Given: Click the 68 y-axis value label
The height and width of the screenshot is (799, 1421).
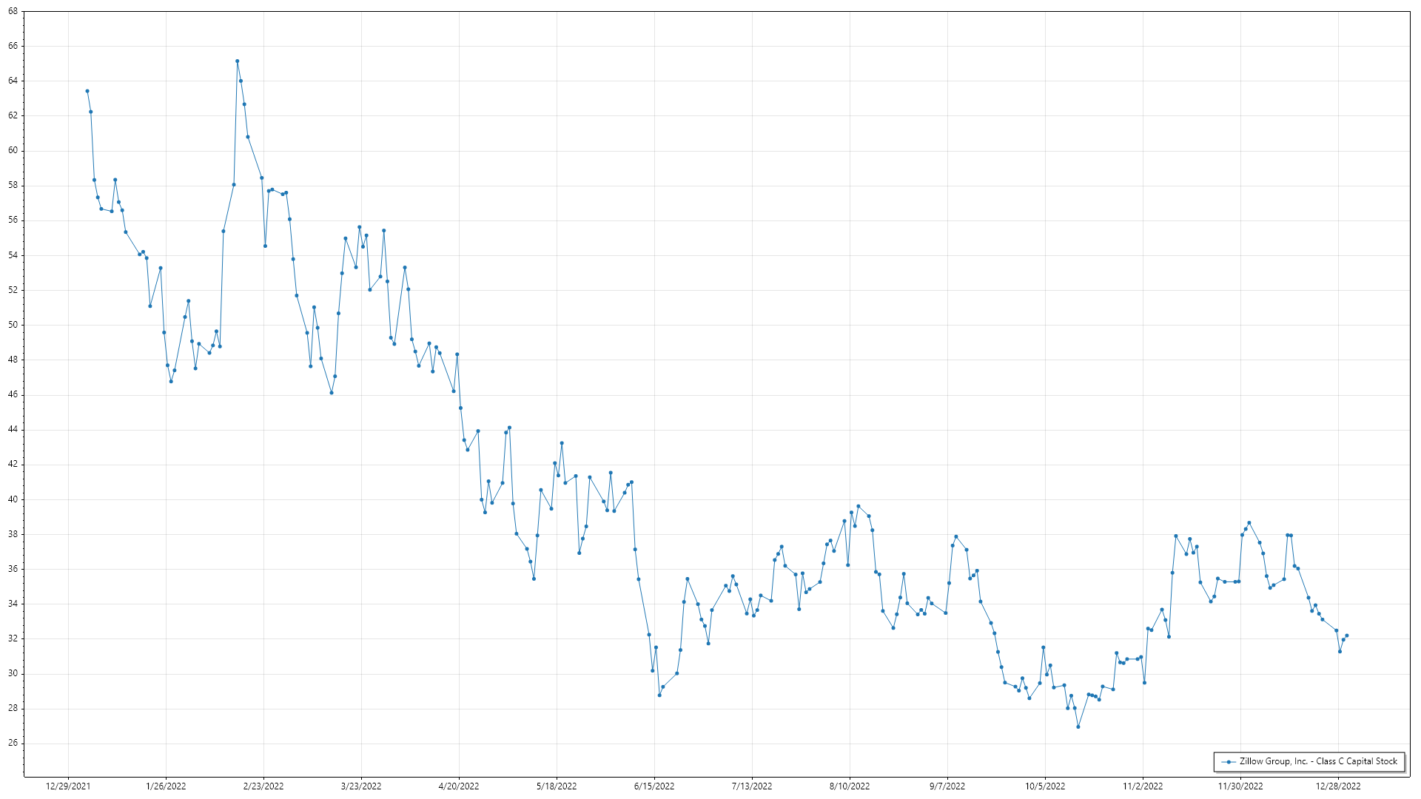Looking at the screenshot, I should click(13, 12).
